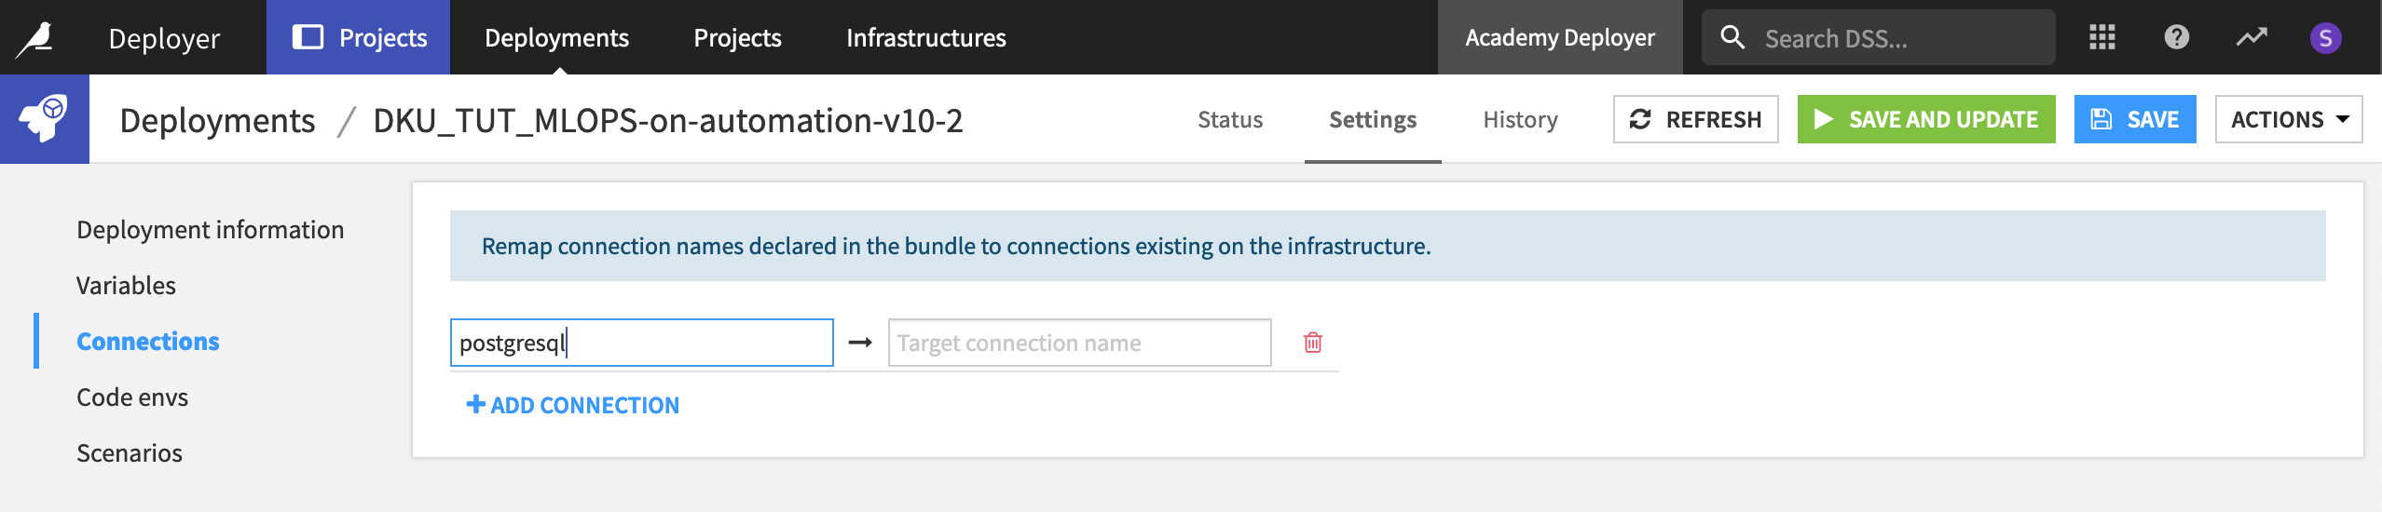Screen dimensions: 2382x512
Task: Open Code envs settings section
Action: point(132,397)
